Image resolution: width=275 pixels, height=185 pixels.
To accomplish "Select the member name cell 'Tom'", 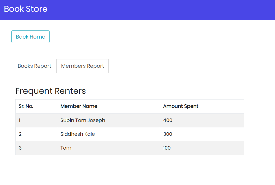I will 108,148.
